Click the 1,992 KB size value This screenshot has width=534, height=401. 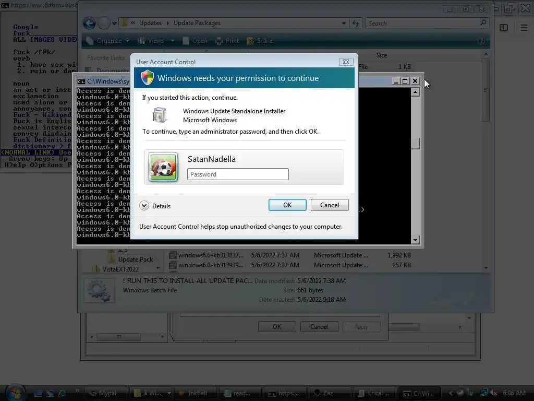coord(399,255)
